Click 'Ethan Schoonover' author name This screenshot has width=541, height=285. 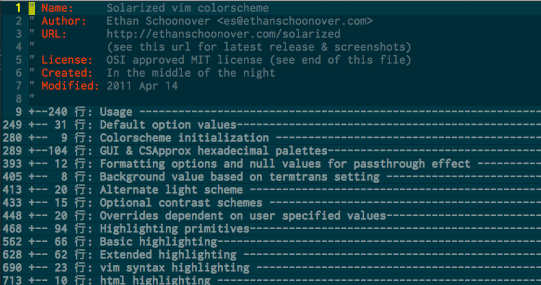click(x=159, y=21)
